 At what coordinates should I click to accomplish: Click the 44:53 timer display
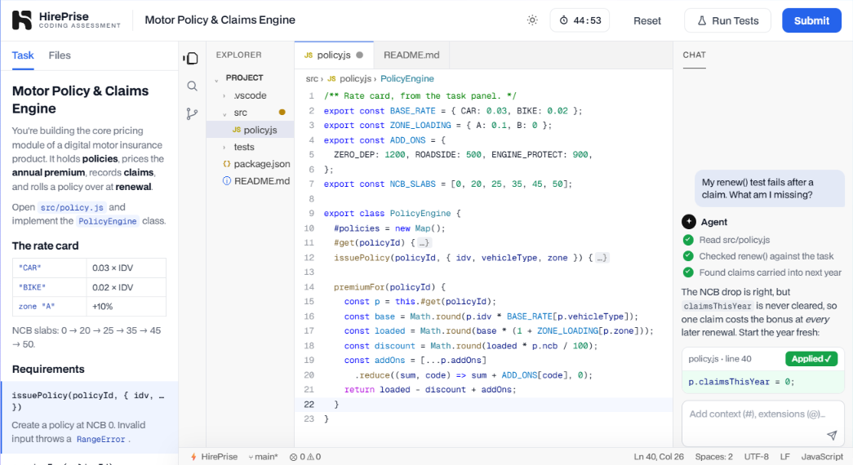tap(580, 20)
